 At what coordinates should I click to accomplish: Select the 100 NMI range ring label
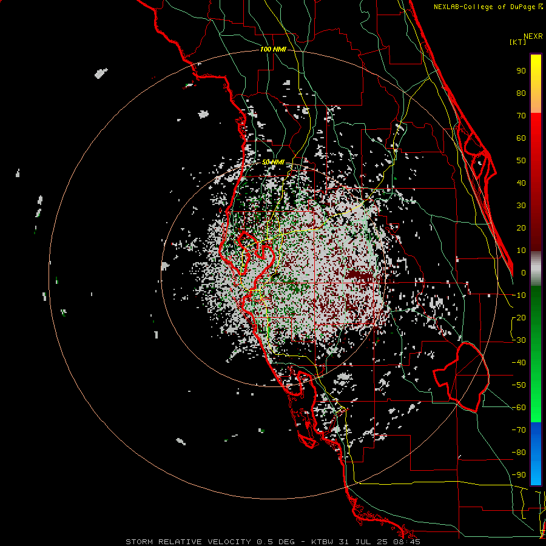click(273, 50)
